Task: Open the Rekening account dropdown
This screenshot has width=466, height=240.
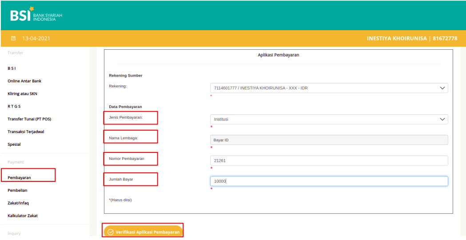Action: coord(328,88)
